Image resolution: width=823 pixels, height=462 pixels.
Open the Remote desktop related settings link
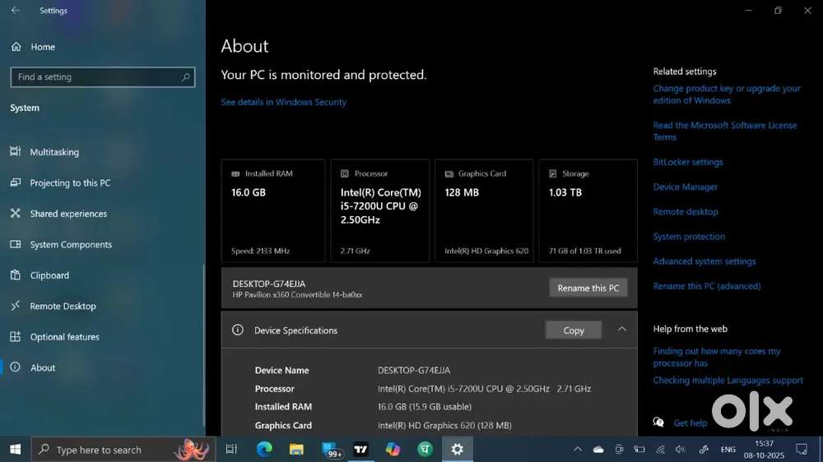[x=686, y=212]
